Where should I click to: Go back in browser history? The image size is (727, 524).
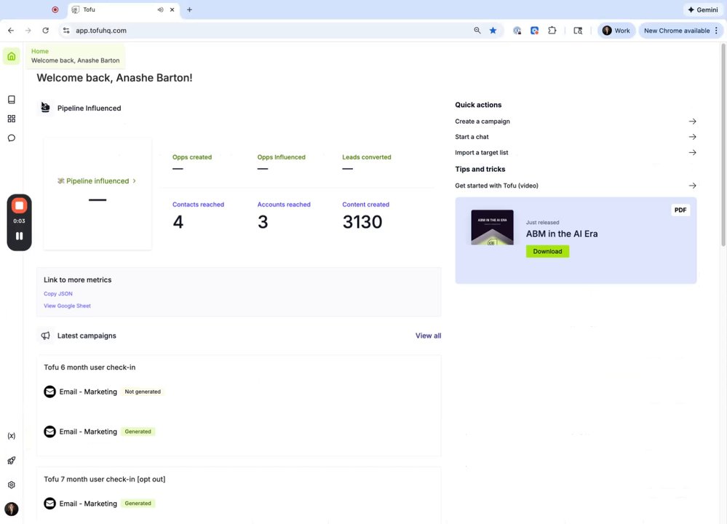coord(11,31)
